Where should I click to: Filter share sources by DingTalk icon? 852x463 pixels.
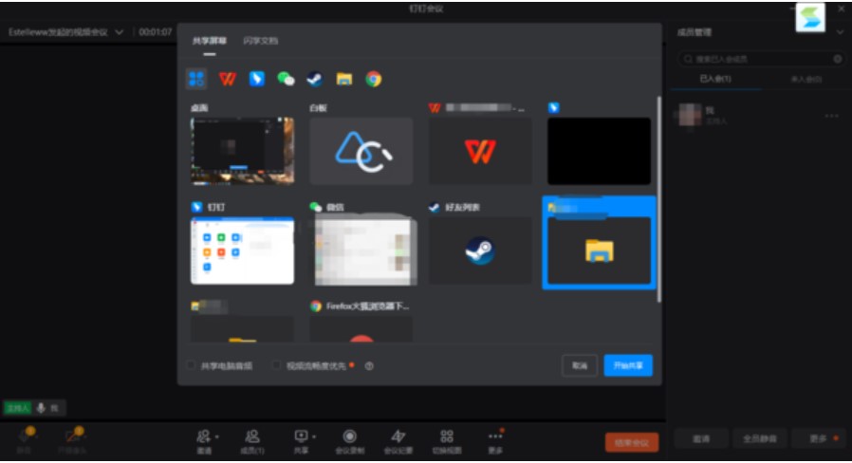(256, 79)
